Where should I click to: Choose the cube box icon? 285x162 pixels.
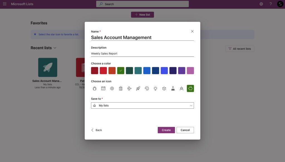tap(164, 88)
